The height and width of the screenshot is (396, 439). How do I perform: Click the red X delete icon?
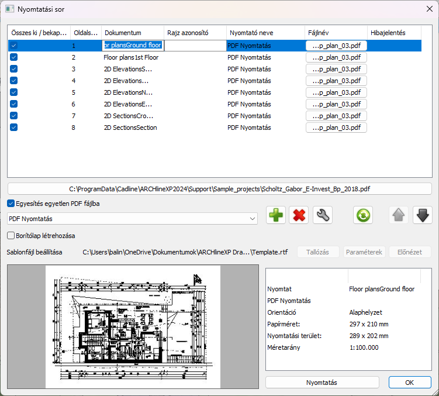pyautogui.click(x=299, y=215)
